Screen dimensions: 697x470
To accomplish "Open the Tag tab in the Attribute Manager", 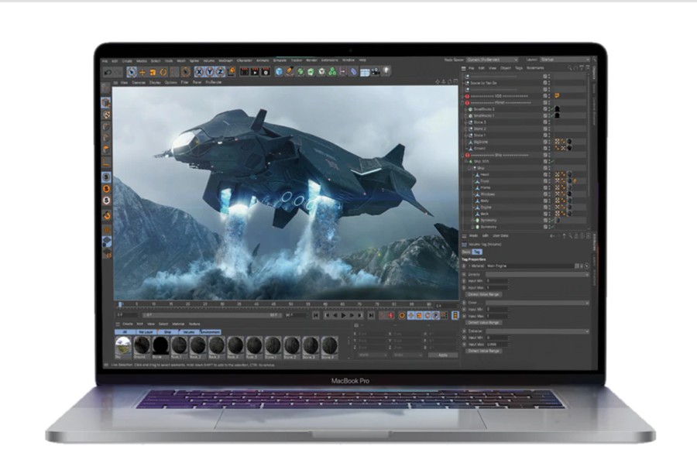I will pos(476,252).
